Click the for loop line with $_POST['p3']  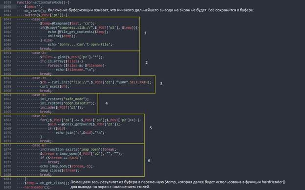coord(90,120)
